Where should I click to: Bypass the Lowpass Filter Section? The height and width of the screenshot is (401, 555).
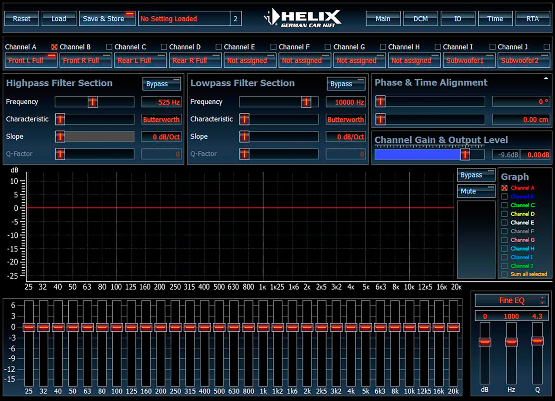pyautogui.click(x=345, y=84)
